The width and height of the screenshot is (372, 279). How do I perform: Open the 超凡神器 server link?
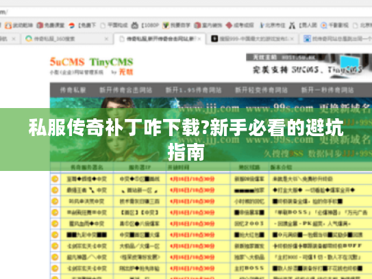point(86,257)
